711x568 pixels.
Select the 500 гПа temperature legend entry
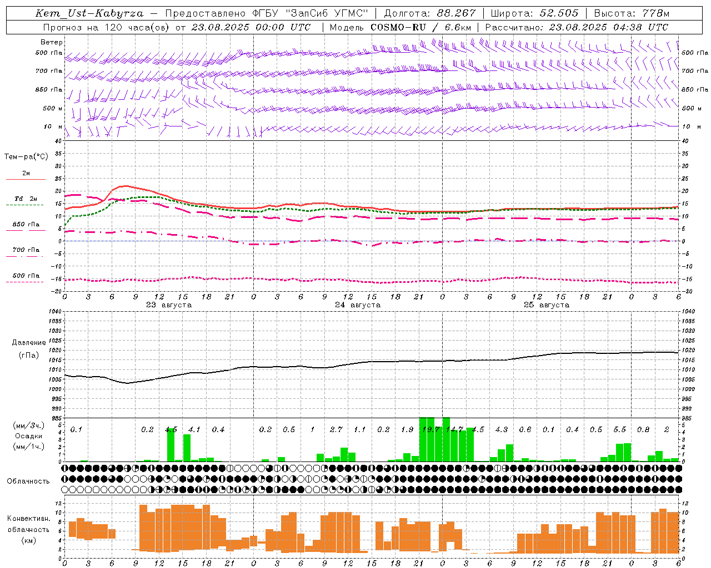26,275
